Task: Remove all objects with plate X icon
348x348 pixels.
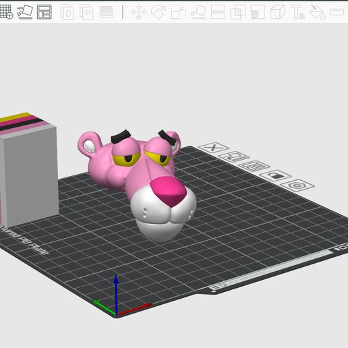Action: pyautogui.click(x=213, y=148)
